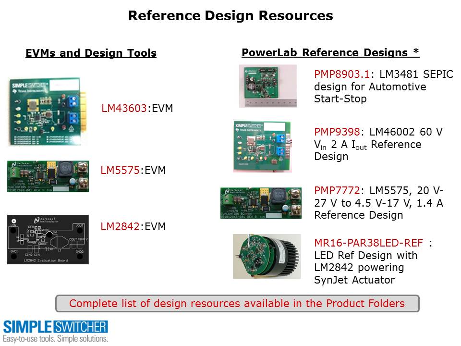Open the LM43603 EVM link
This screenshot has height=346, width=461.
[125, 109]
